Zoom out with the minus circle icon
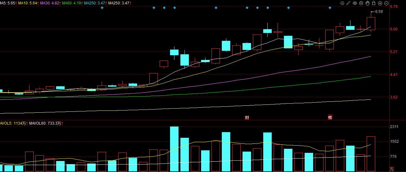Image resolution: width=406 pixels, height=172 pixels. click(x=386, y=3)
